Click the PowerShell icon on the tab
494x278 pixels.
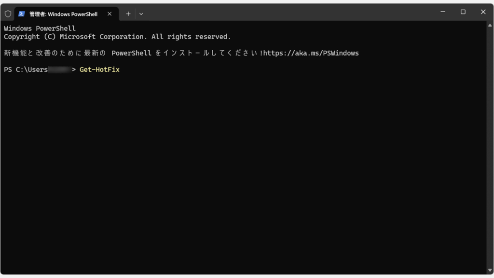click(x=21, y=14)
